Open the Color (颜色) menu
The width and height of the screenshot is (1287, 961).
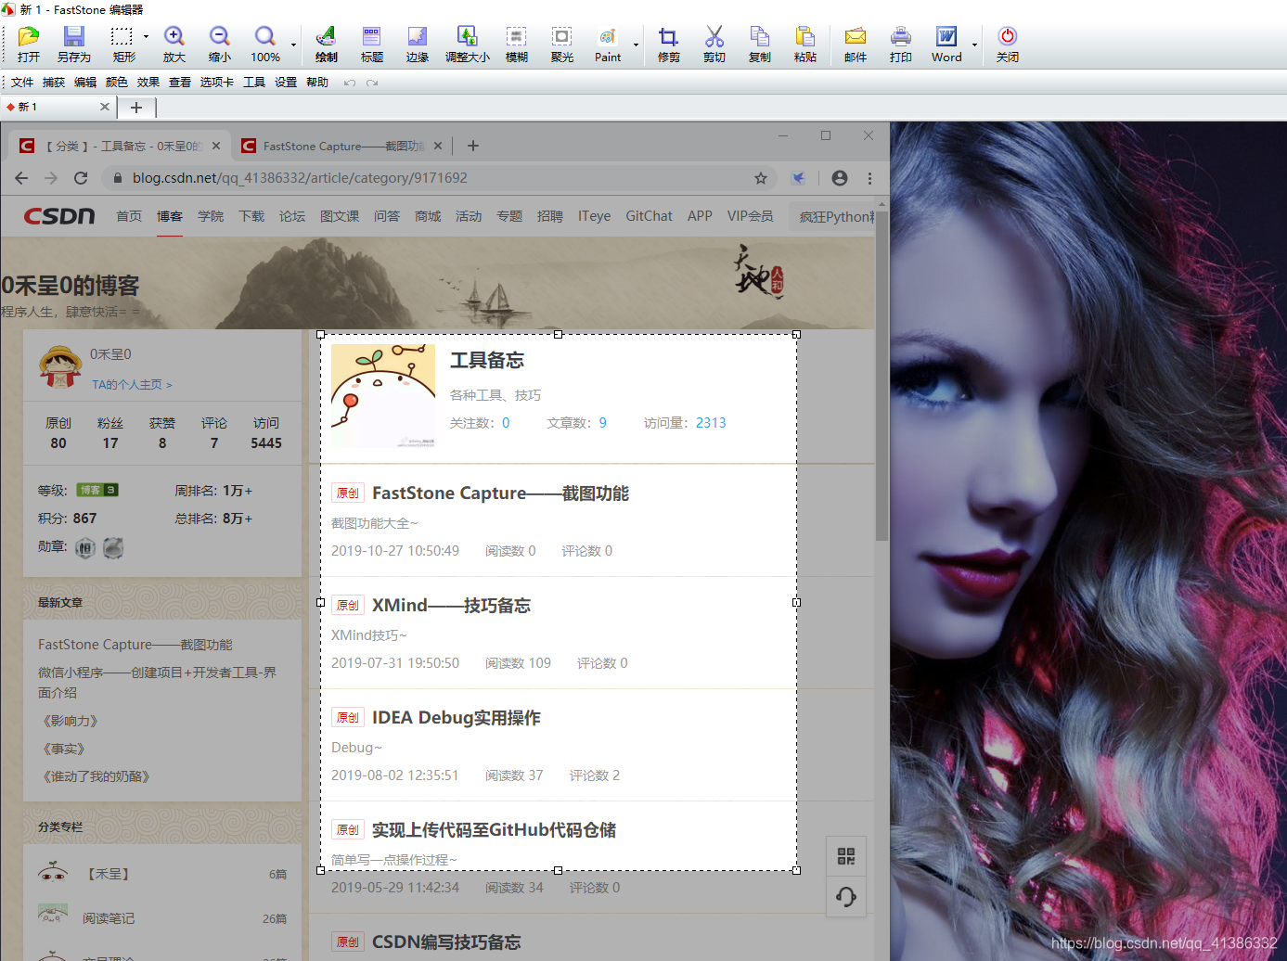[x=117, y=83]
